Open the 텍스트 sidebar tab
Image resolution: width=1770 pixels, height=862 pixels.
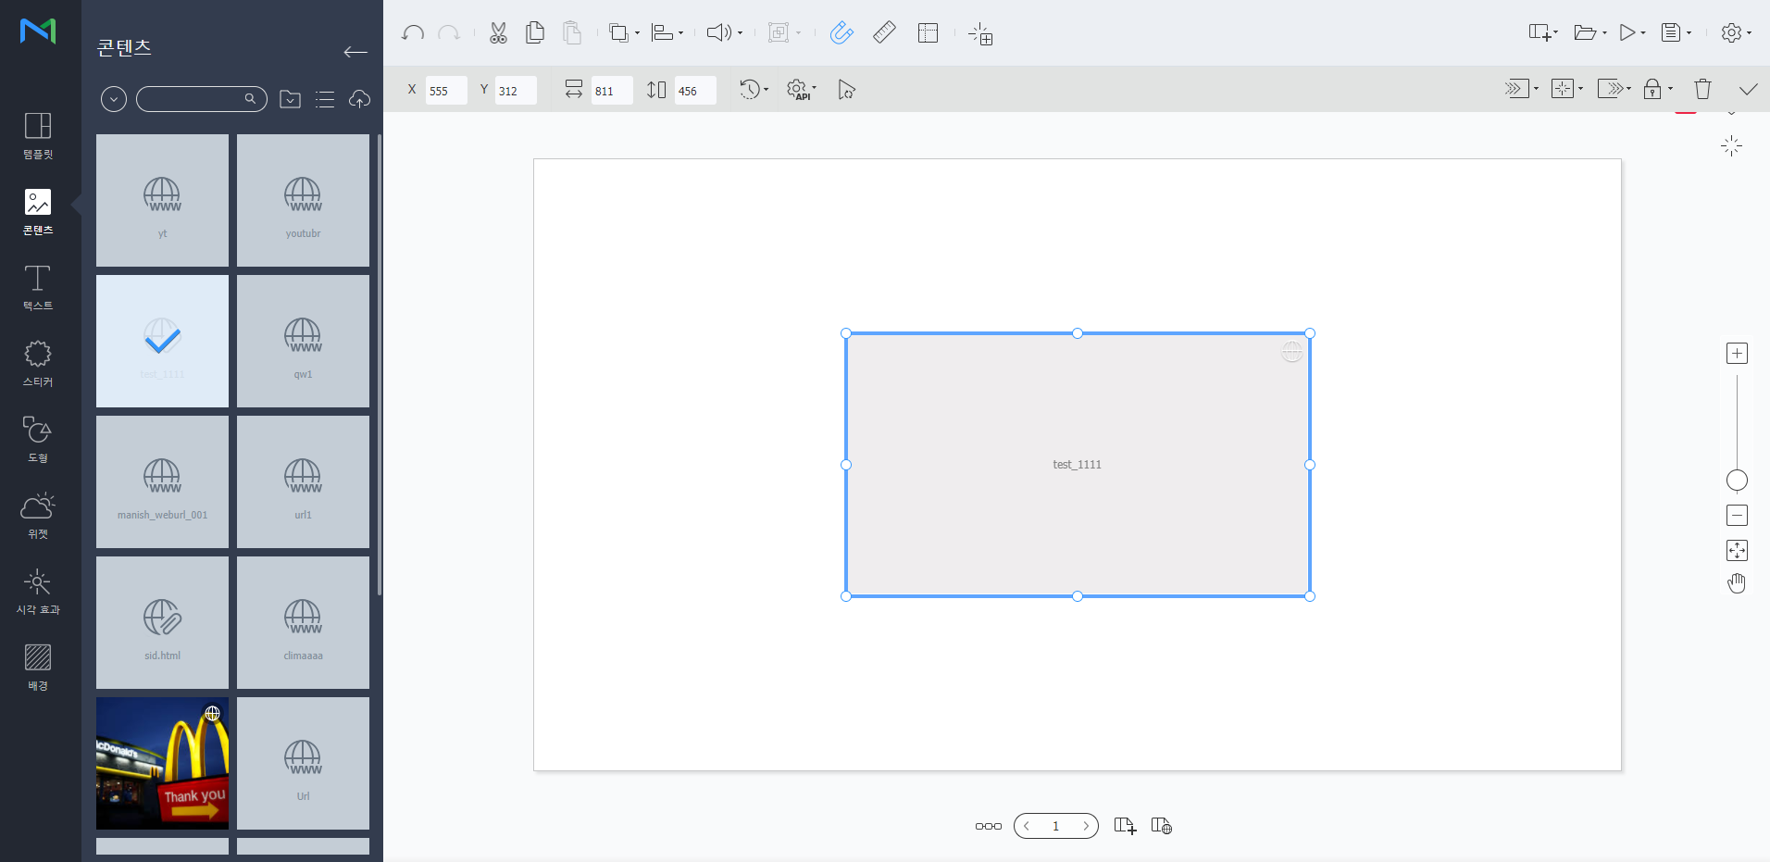tap(38, 287)
